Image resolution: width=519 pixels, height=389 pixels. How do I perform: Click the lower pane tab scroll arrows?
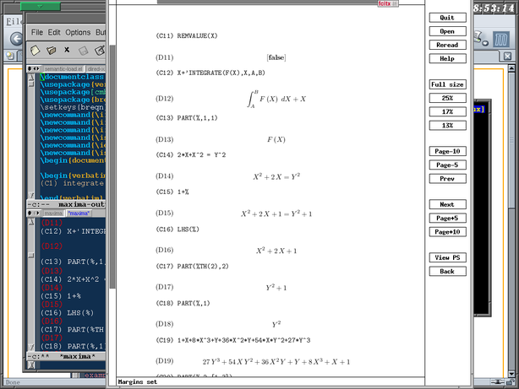click(34, 213)
